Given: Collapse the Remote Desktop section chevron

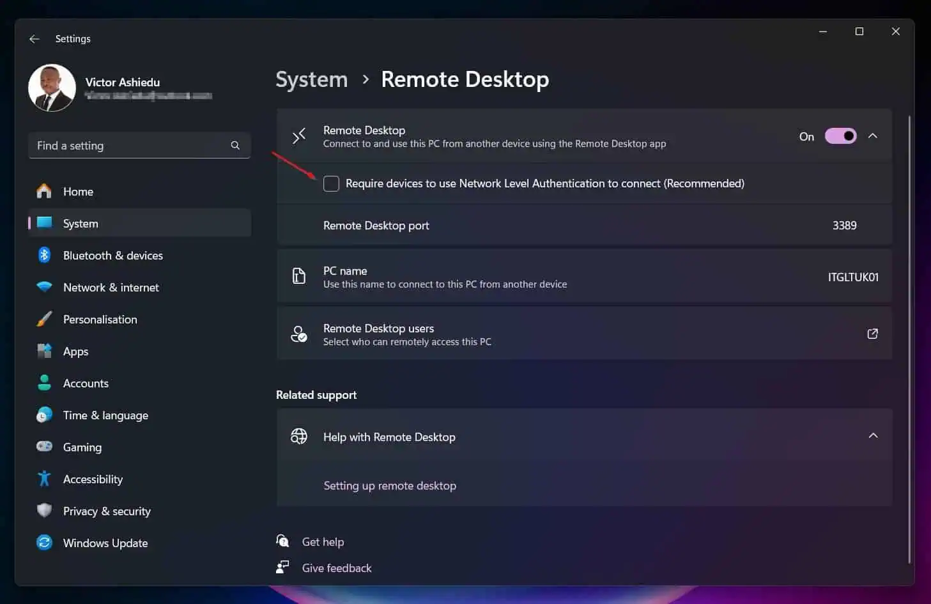Looking at the screenshot, I should point(873,136).
